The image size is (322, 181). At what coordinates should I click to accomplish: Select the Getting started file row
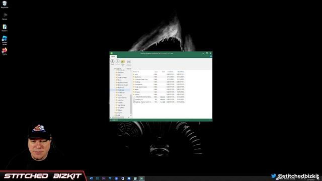[x=159, y=102]
